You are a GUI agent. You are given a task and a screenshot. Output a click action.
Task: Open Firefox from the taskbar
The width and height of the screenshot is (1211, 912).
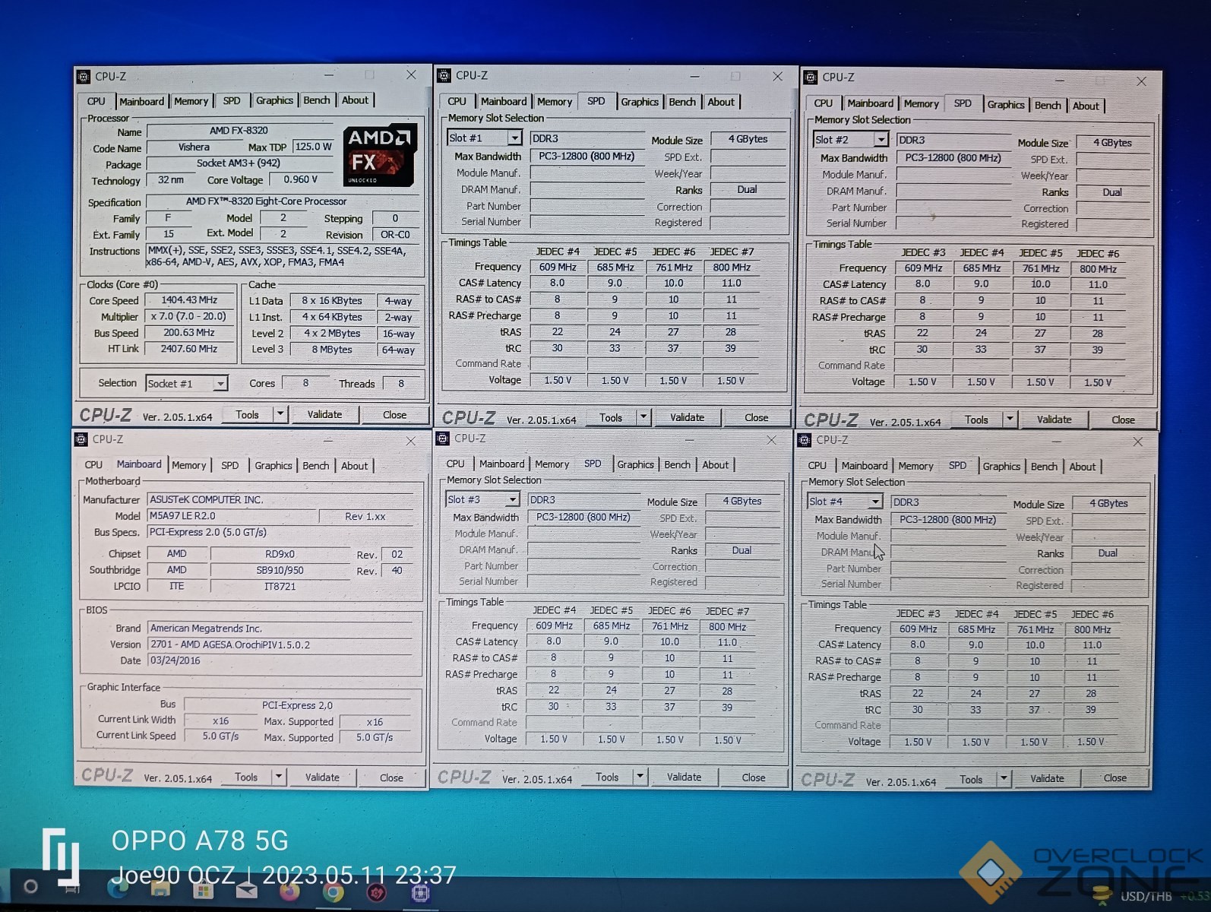coord(289,891)
